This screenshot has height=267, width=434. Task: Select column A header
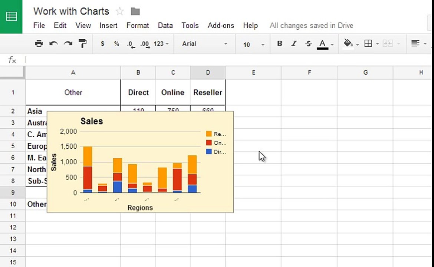[x=73, y=72]
